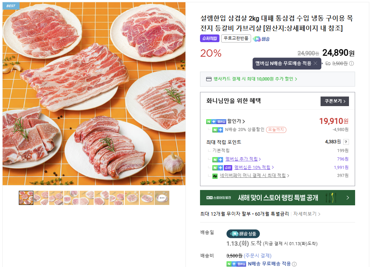Expand the 행사카드 추가 할인 details
Screen dimensions: 372x267
278,79
